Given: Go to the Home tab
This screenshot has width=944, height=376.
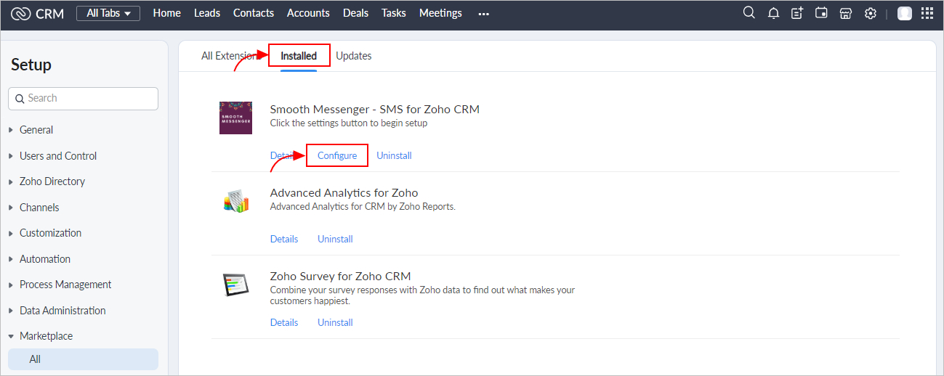Looking at the screenshot, I should [166, 13].
